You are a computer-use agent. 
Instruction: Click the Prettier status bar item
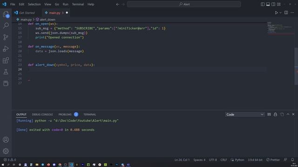click(273, 160)
